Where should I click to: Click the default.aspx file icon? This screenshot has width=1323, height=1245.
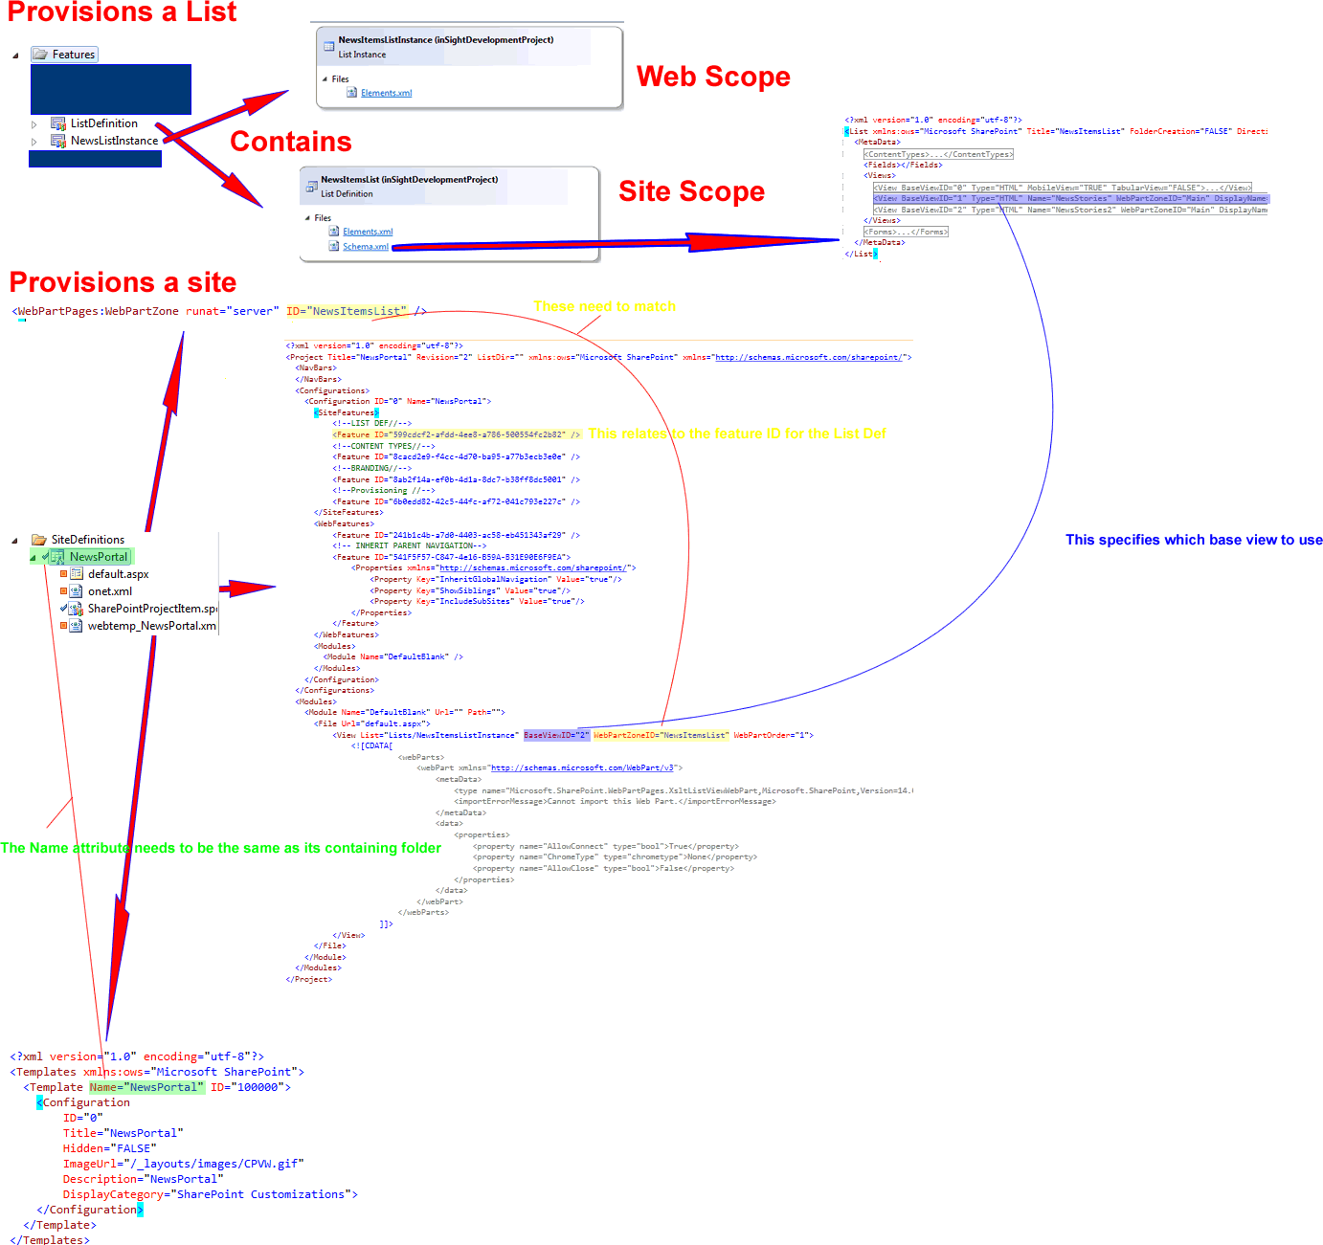[x=77, y=574]
